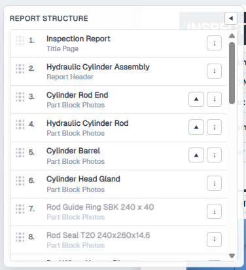This screenshot has height=270, width=246.
Task: Click the 'Report Header' subtitle text
Action: [70, 77]
